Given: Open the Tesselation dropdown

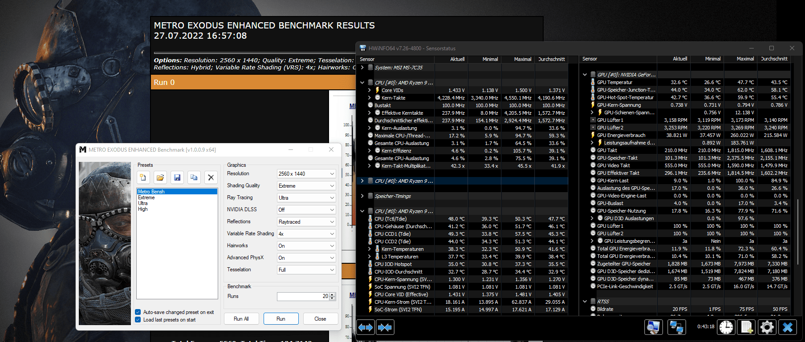Looking at the screenshot, I should [306, 270].
